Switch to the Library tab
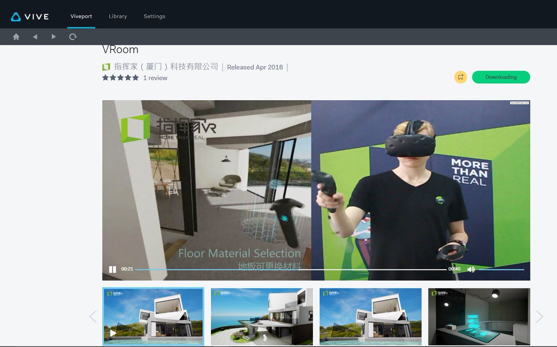 pos(118,16)
